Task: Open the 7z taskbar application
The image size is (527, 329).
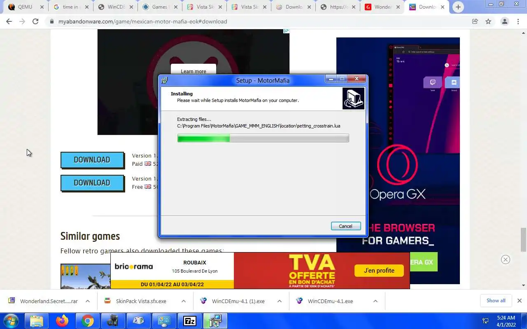Action: tap(190, 321)
